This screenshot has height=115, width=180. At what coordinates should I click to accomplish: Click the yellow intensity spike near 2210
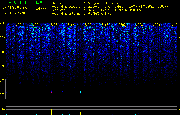(170, 113)
